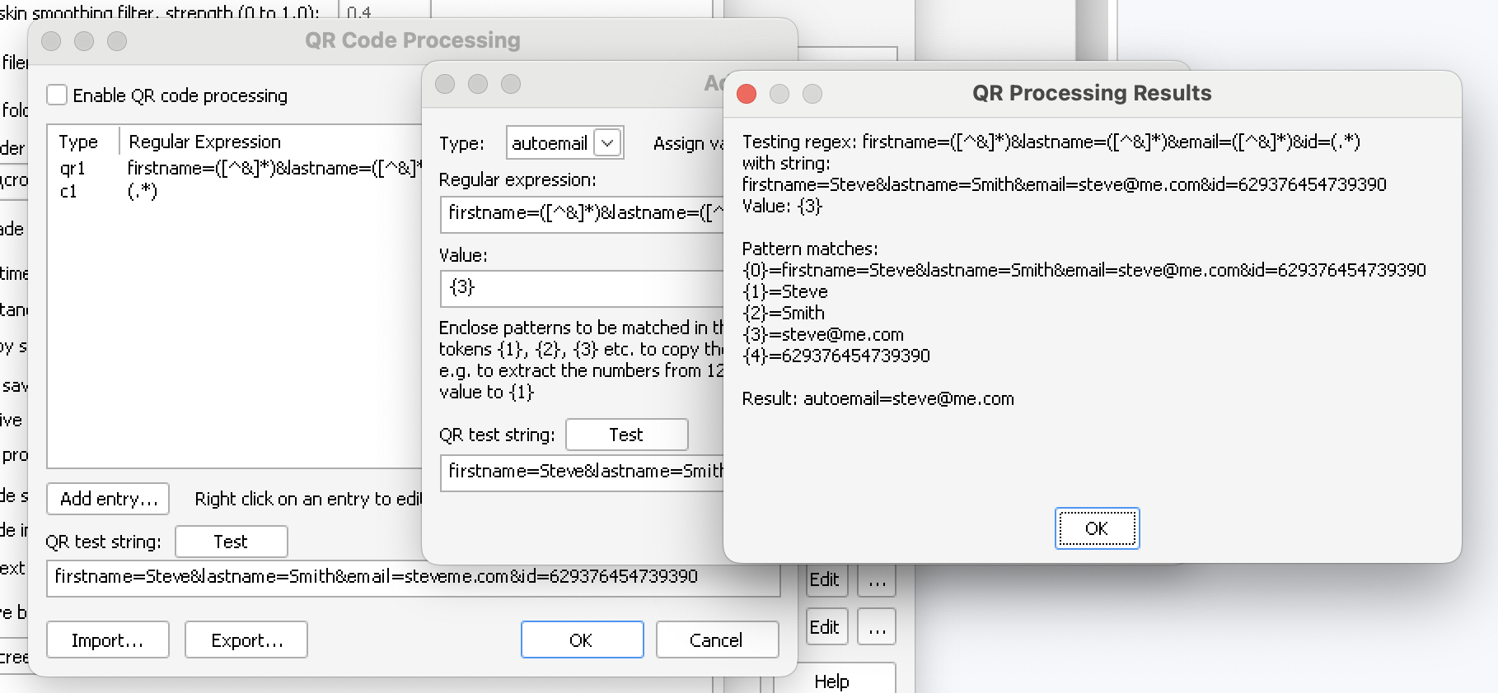Screen dimensions: 1498x693
Task: Close the QR Processing Results window
Action: click(x=747, y=94)
